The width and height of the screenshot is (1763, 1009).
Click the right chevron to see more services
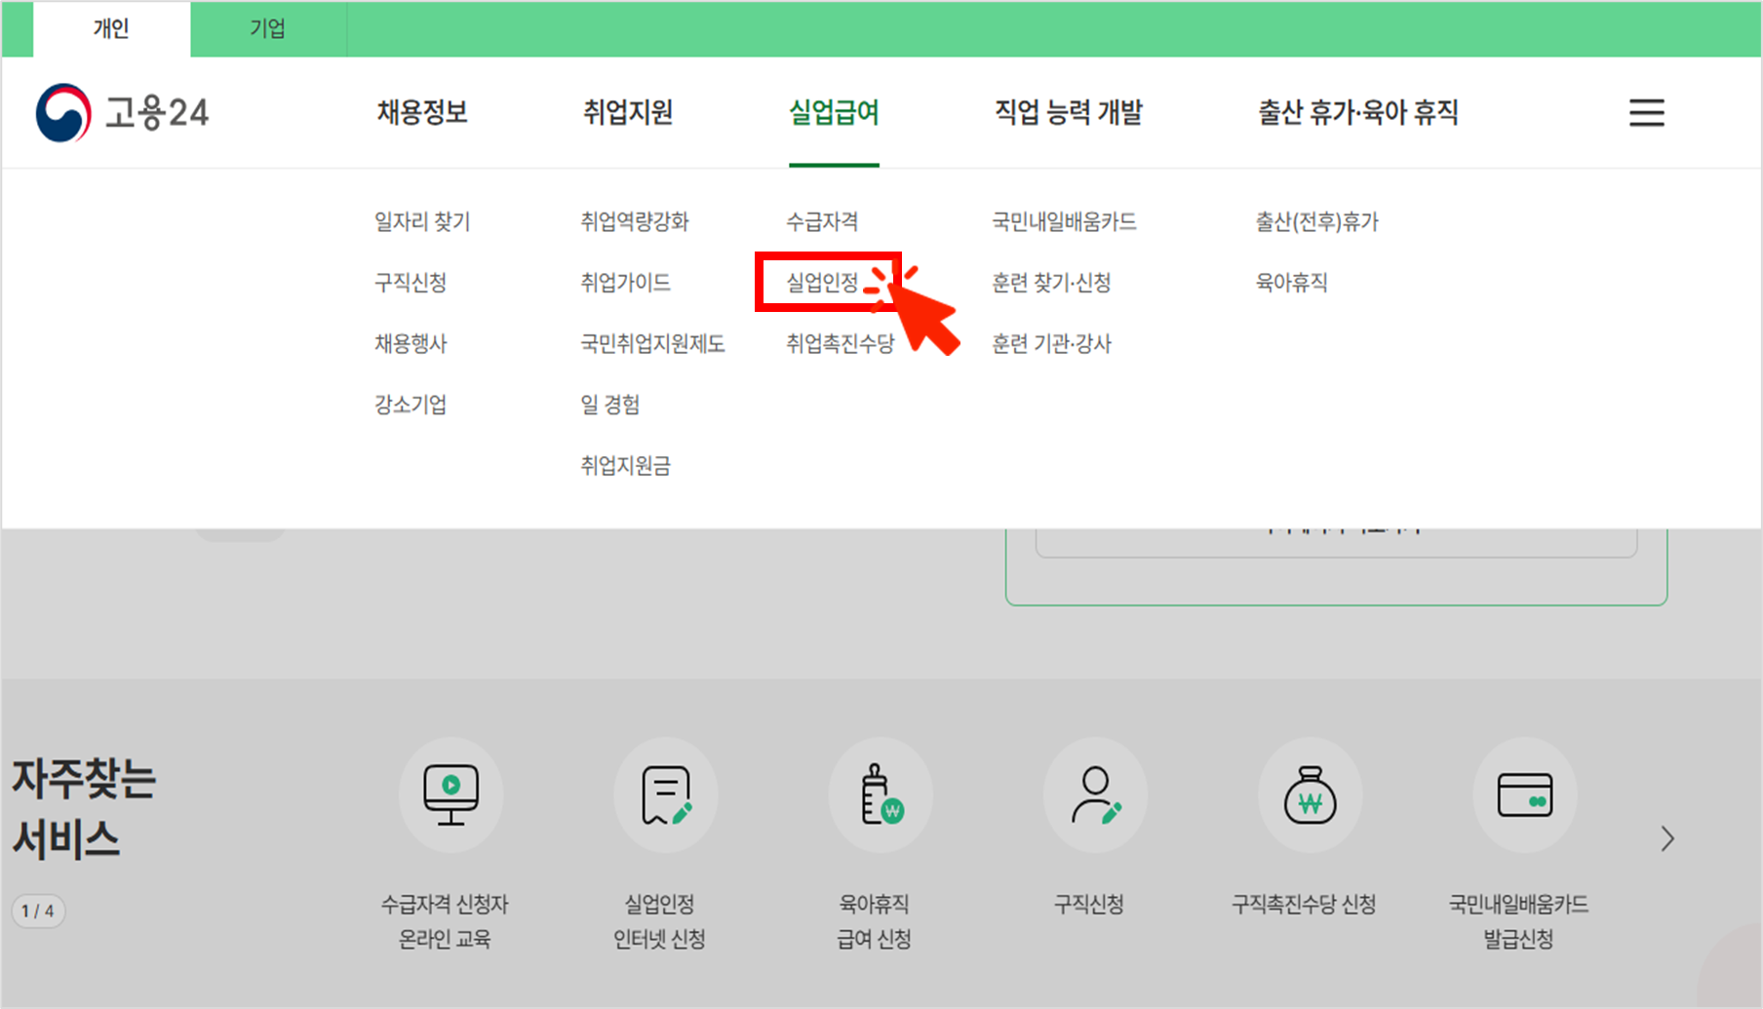click(1666, 837)
